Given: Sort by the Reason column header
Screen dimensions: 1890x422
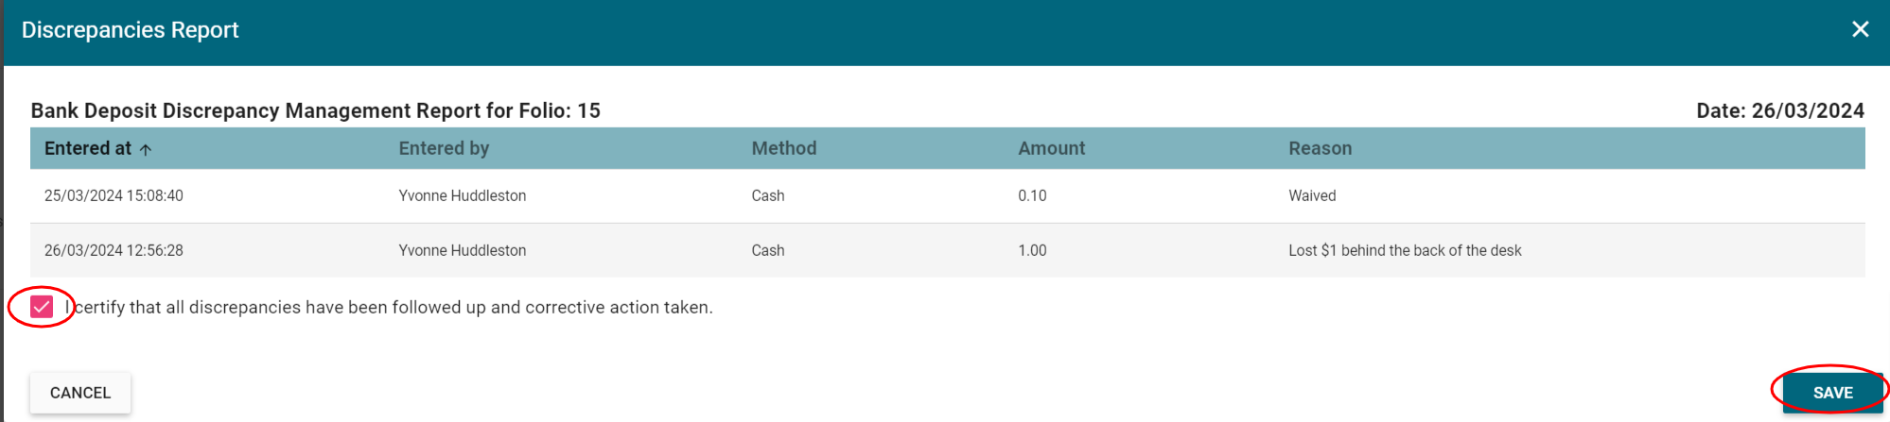Looking at the screenshot, I should pos(1320,148).
